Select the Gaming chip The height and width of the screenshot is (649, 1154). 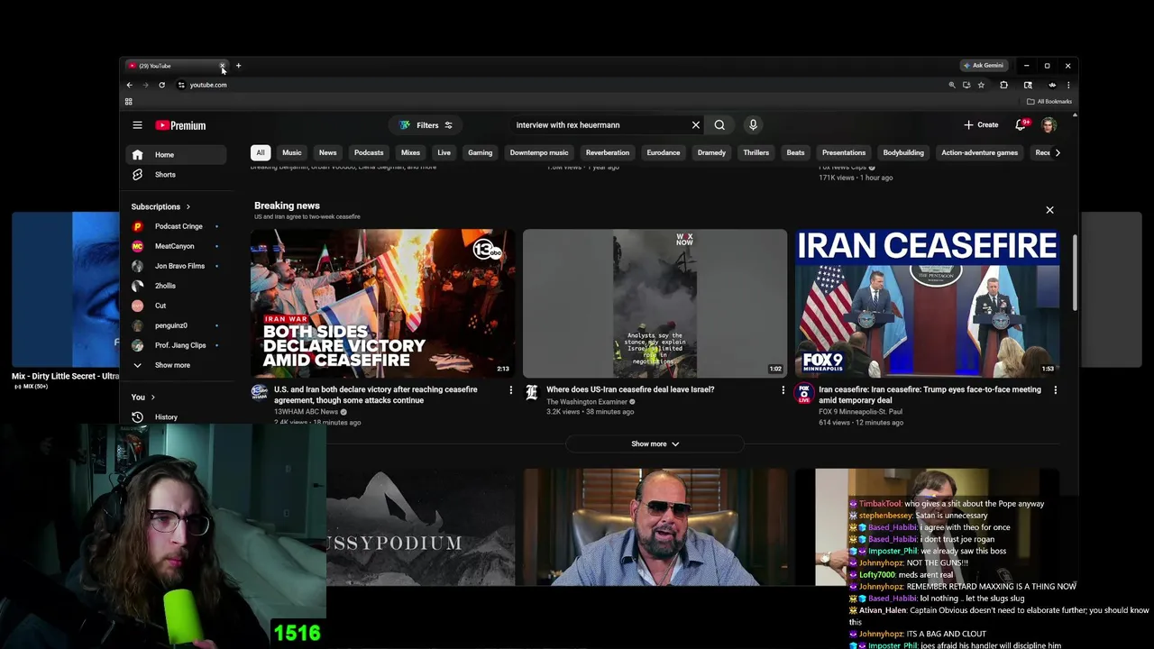pyautogui.click(x=480, y=152)
